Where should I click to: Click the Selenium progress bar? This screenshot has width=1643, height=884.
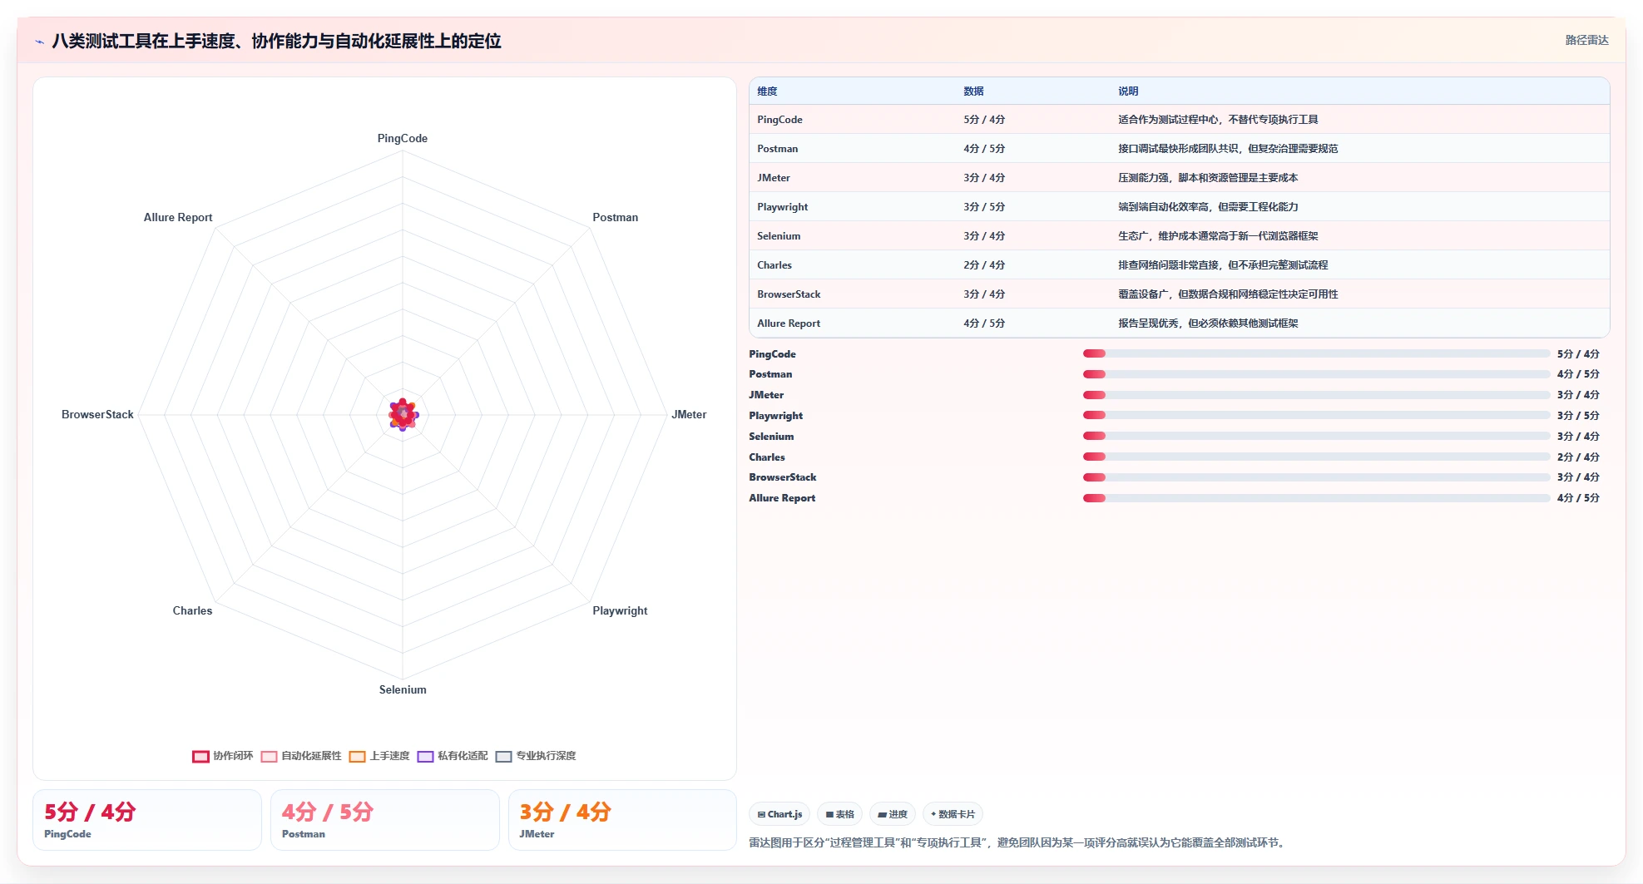[1316, 436]
